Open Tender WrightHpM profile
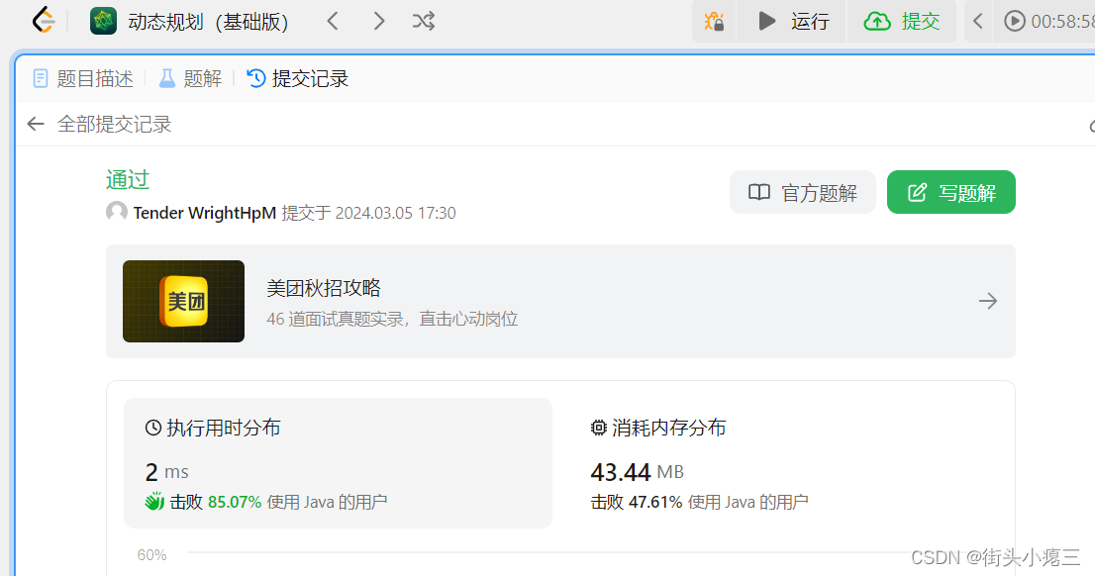This screenshot has width=1095, height=576. [x=205, y=213]
